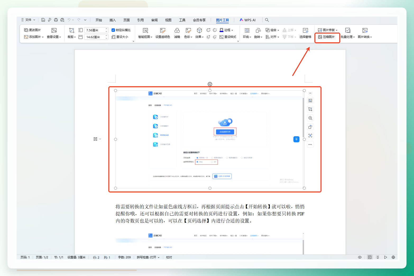Click the play reading mode icon in status bar
This screenshot has width=414, height=276.
[386, 257]
